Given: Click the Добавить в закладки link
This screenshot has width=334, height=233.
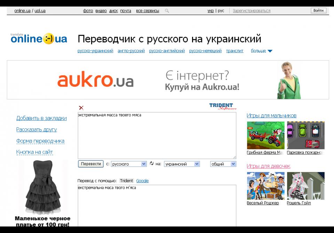Looking at the screenshot, I should [41, 118].
